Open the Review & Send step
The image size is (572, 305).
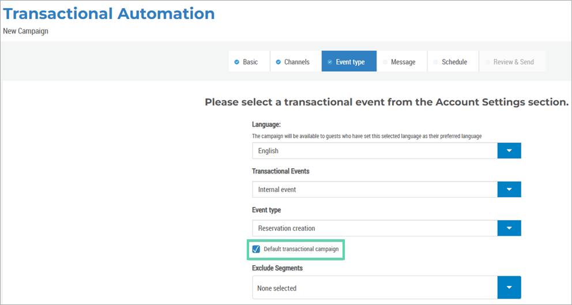[513, 61]
